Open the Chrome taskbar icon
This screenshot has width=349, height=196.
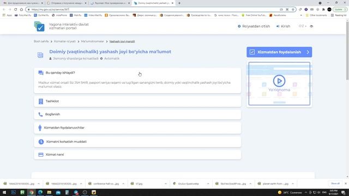click(x=32, y=192)
